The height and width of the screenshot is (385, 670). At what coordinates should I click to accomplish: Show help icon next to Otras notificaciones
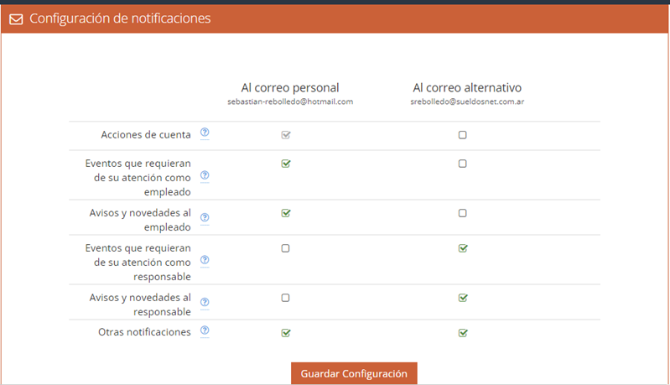pyautogui.click(x=205, y=330)
